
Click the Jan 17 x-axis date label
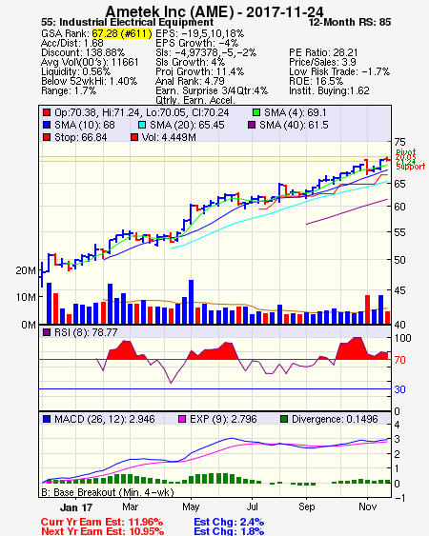pos(76,507)
